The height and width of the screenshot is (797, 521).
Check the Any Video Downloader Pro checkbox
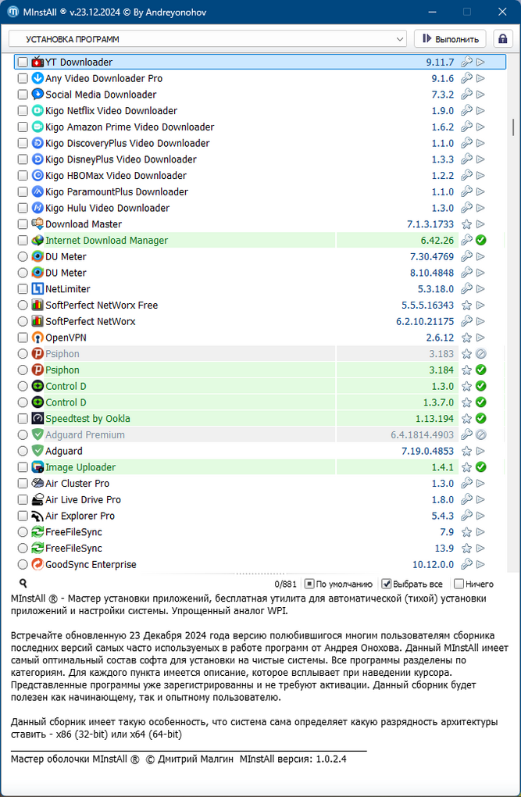pos(23,78)
